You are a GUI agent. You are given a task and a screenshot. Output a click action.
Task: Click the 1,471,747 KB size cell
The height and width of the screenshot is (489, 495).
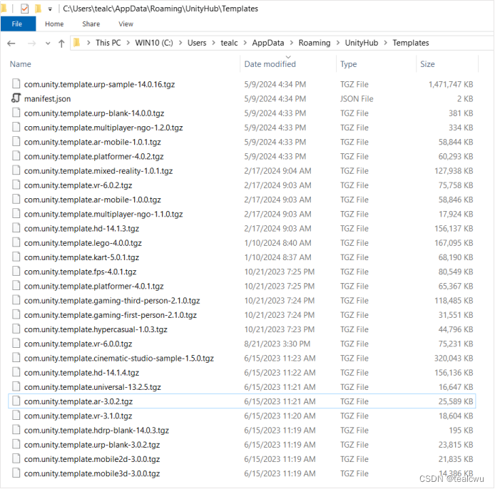coord(451,85)
